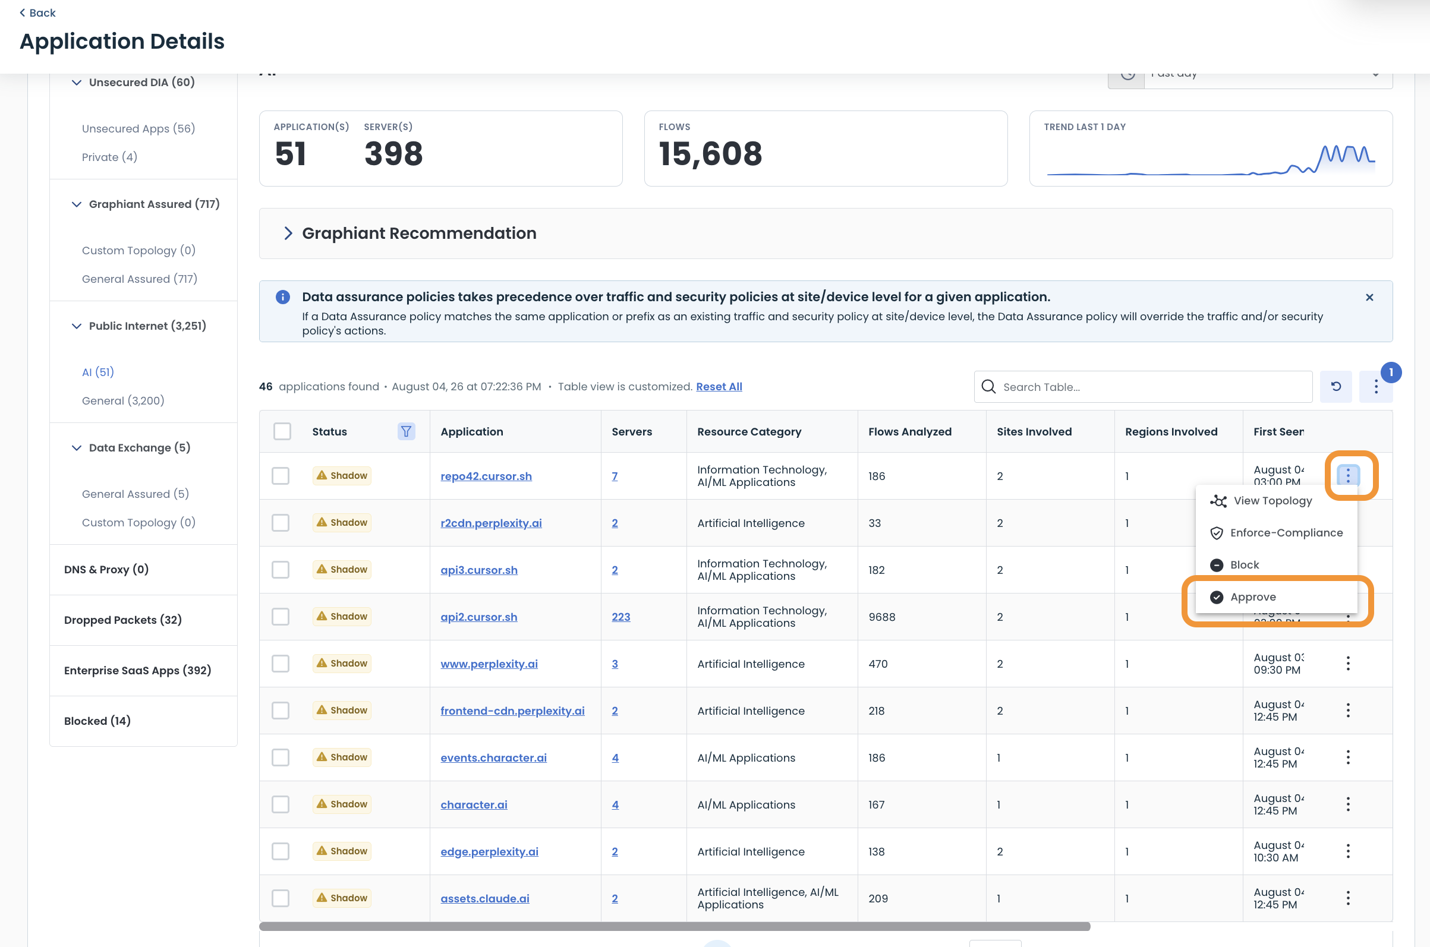
Task: Click the 223 servers link
Action: coord(620,617)
